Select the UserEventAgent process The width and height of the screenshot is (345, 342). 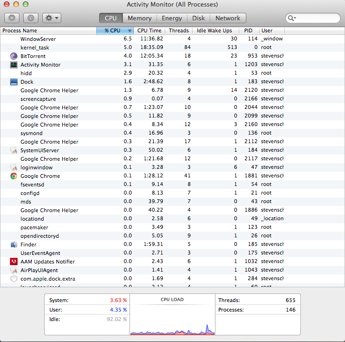[173, 253]
